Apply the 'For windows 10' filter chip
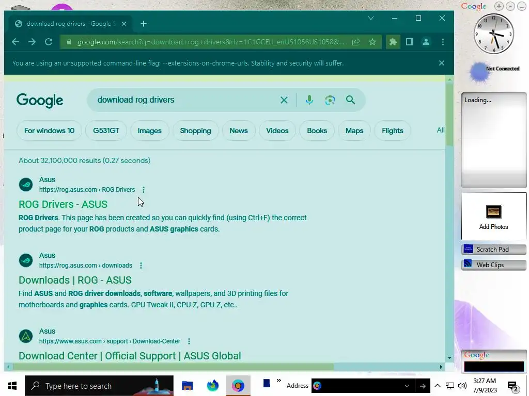This screenshot has height=396, width=529. point(49,130)
